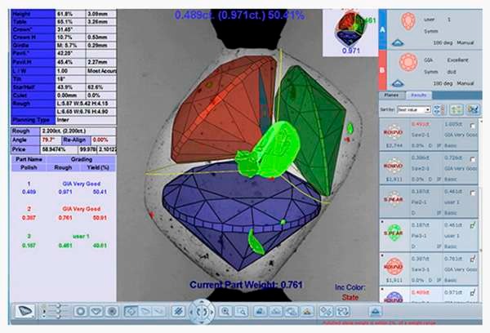This screenshot has width=490, height=333.
Task: Expand profile B with blue diamond arrow
Action: (397, 83)
